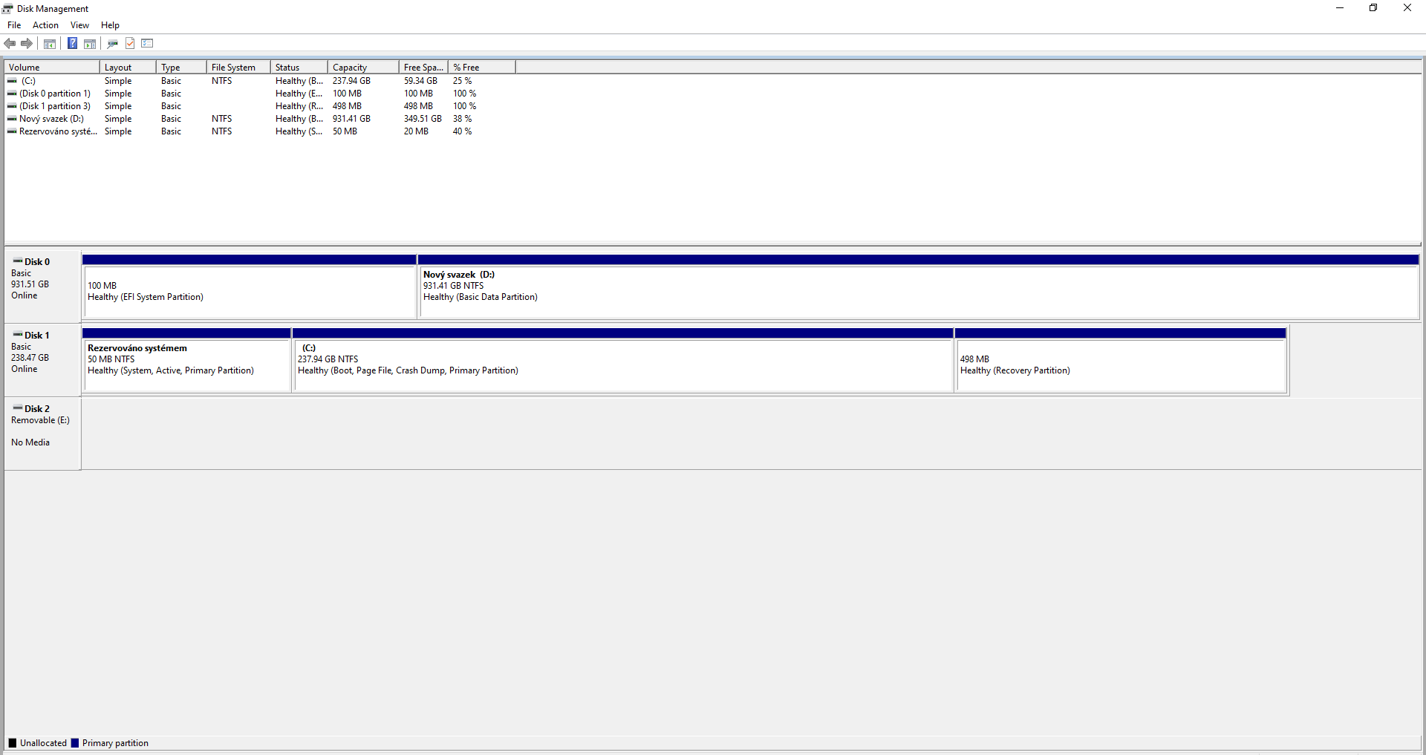The image size is (1426, 755).
Task: Open the Action menu
Action: 45,24
